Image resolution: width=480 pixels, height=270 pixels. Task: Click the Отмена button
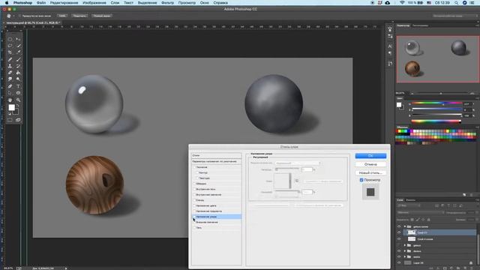370,164
